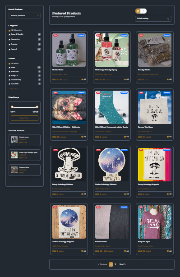Viewport: 180px width, 277px height.
Task: Open the Default sorting dropdown
Action: pyautogui.click(x=153, y=18)
